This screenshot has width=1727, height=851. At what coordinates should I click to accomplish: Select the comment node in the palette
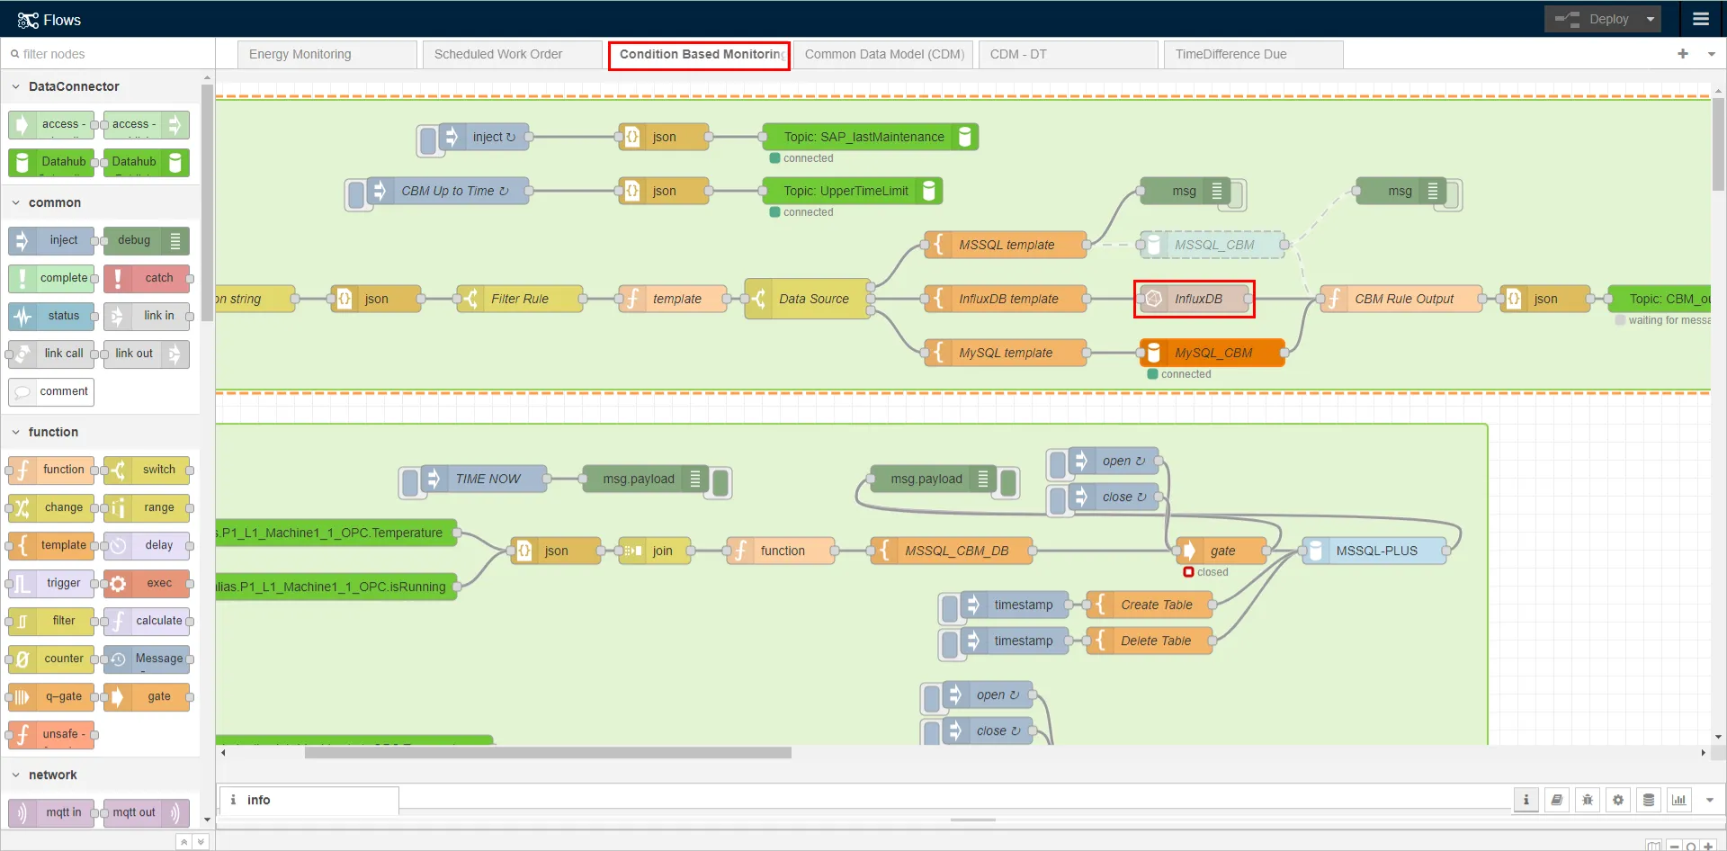(x=51, y=391)
